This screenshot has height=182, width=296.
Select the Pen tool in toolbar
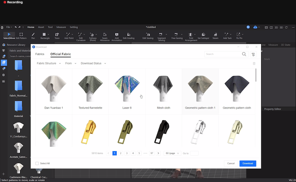pyautogui.click(x=33, y=35)
